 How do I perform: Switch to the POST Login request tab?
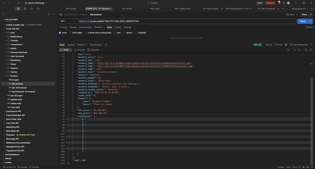(155, 9)
